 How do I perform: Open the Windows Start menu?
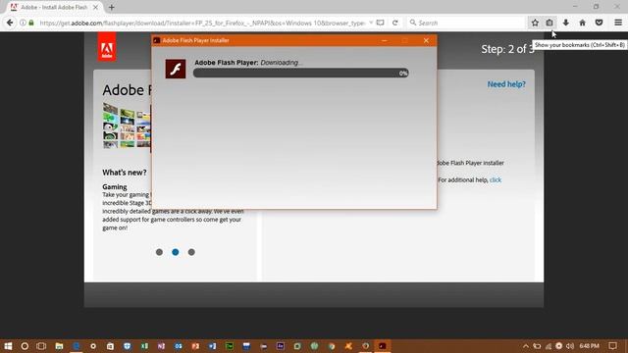[x=8, y=346]
